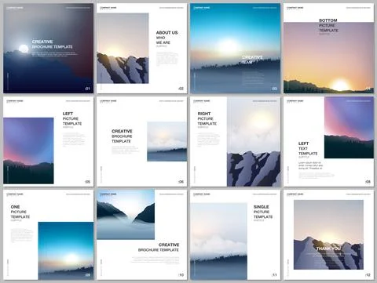Select the blue sunrise image on page 09
Viewport: 377px width, 283px height.
66,251
